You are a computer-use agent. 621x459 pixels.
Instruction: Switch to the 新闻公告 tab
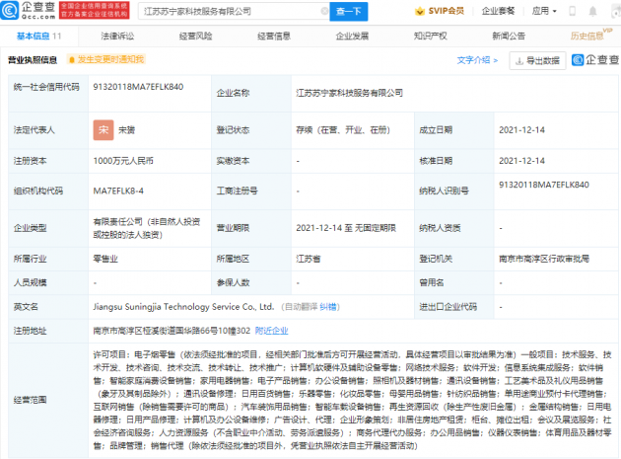click(x=509, y=37)
